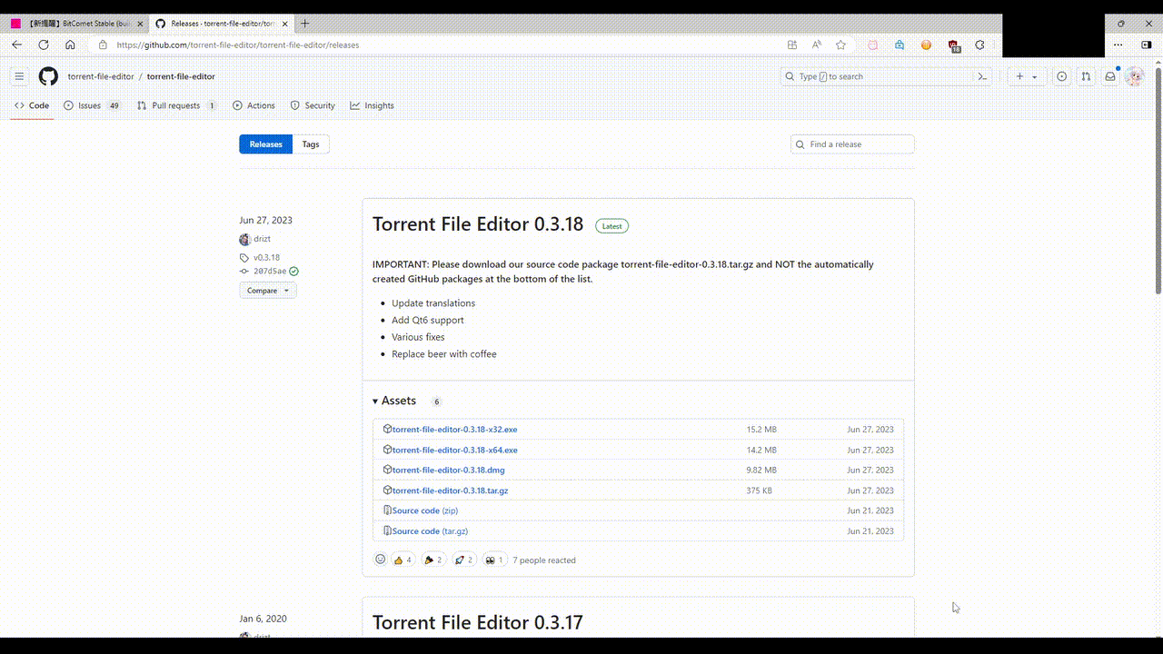
Task: Expand the Compare dropdown
Action: (x=268, y=291)
